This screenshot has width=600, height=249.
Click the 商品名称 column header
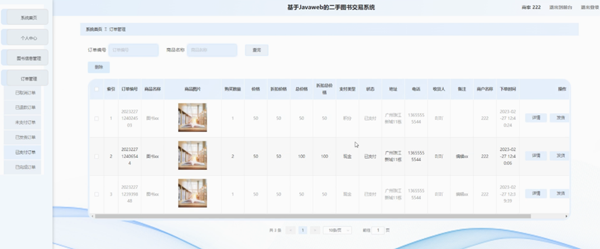point(152,89)
